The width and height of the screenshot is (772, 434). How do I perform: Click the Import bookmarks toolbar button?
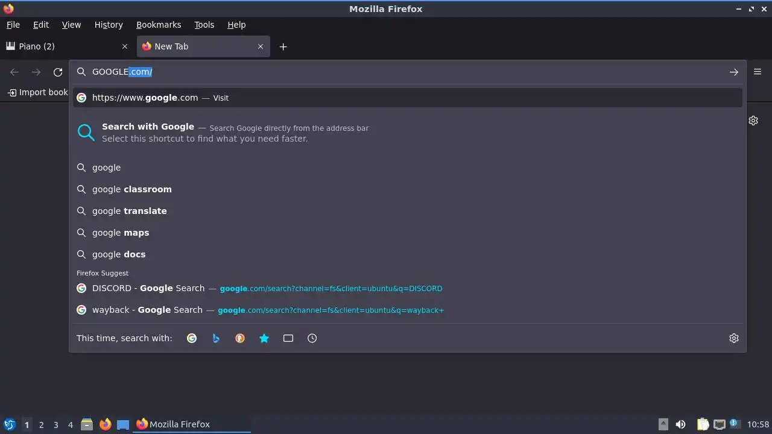pos(37,92)
